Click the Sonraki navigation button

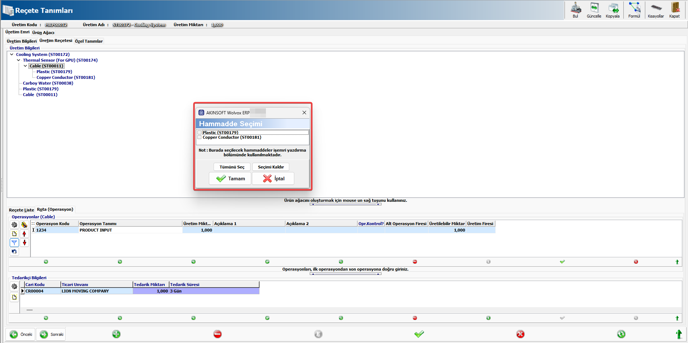(51, 334)
